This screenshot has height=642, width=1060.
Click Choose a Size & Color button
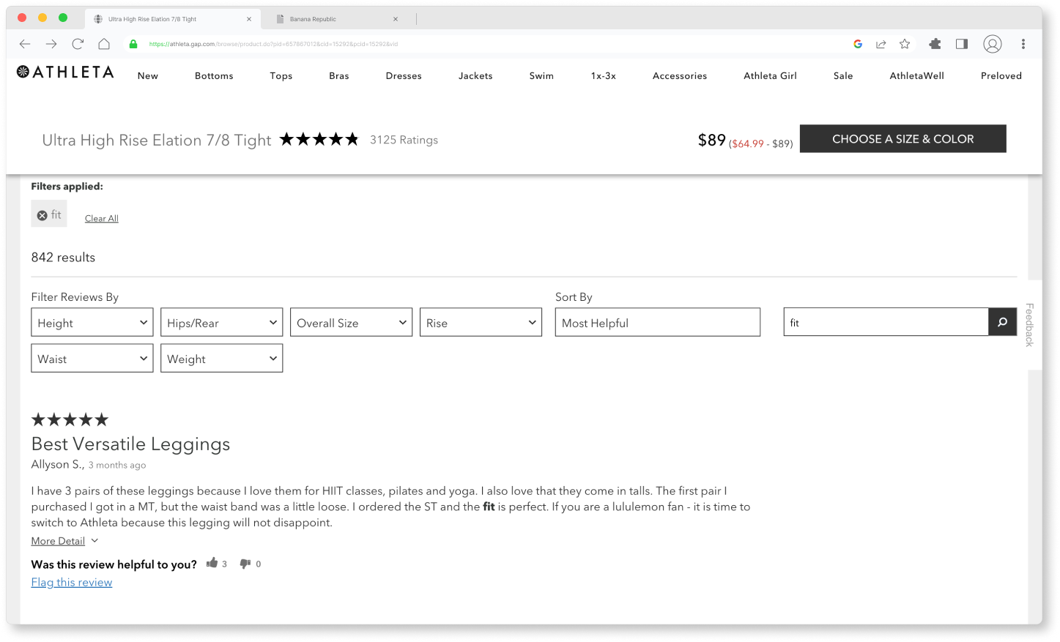[x=903, y=139]
